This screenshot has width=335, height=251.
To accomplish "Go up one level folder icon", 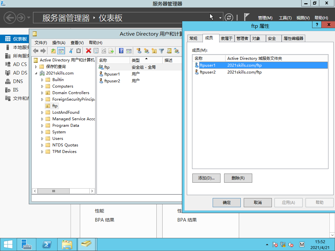I will point(53,51).
